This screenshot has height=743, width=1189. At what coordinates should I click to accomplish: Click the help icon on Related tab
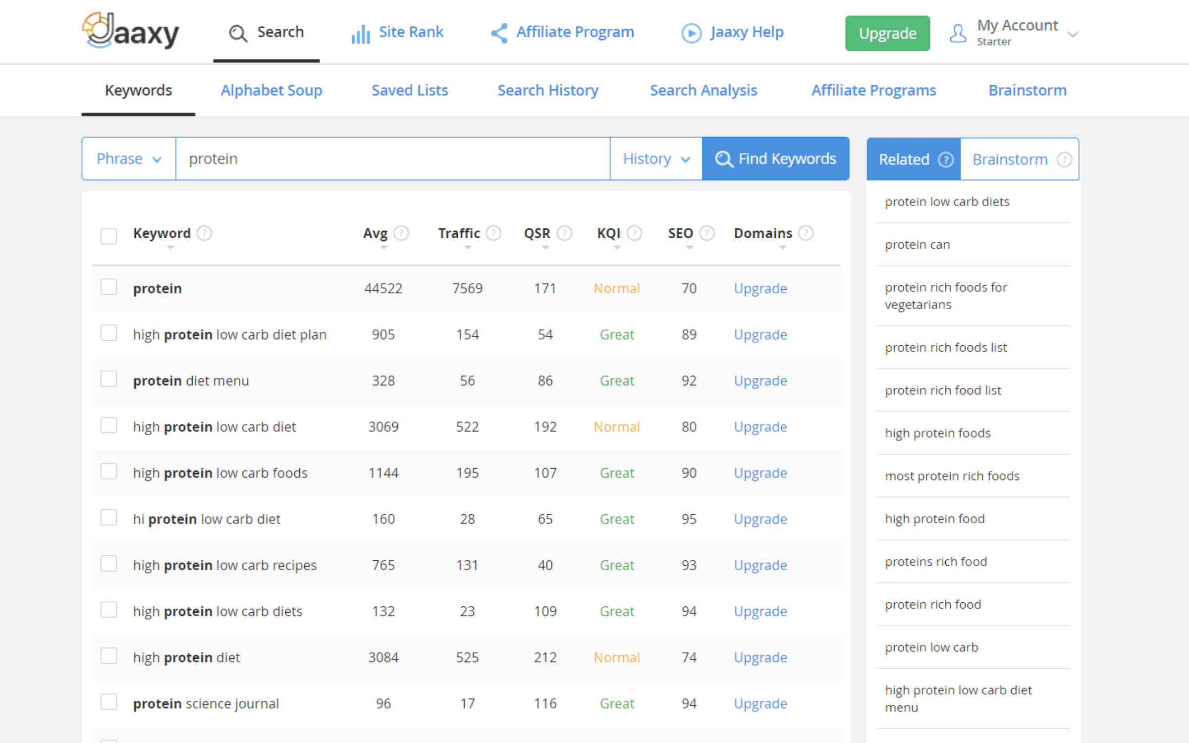click(946, 159)
